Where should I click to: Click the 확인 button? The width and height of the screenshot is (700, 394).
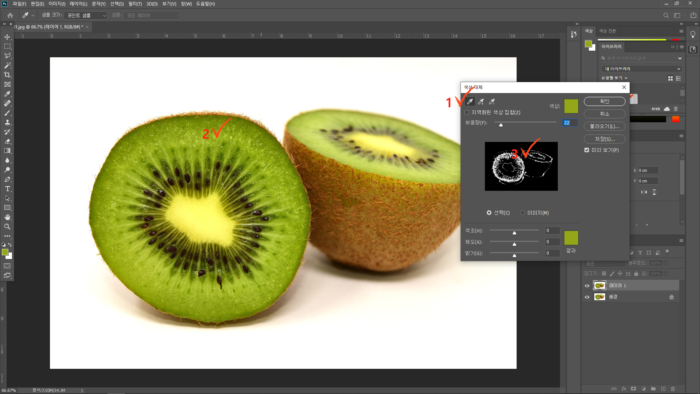pos(604,101)
